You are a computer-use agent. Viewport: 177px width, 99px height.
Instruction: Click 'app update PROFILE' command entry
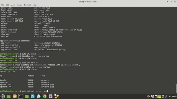[x=11, y=47]
